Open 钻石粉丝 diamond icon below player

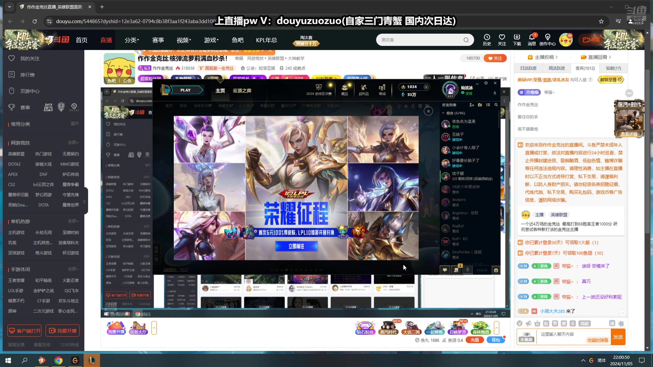(365, 328)
